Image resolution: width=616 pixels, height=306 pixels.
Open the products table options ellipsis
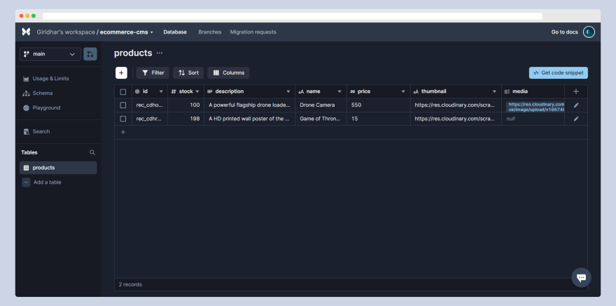point(160,53)
